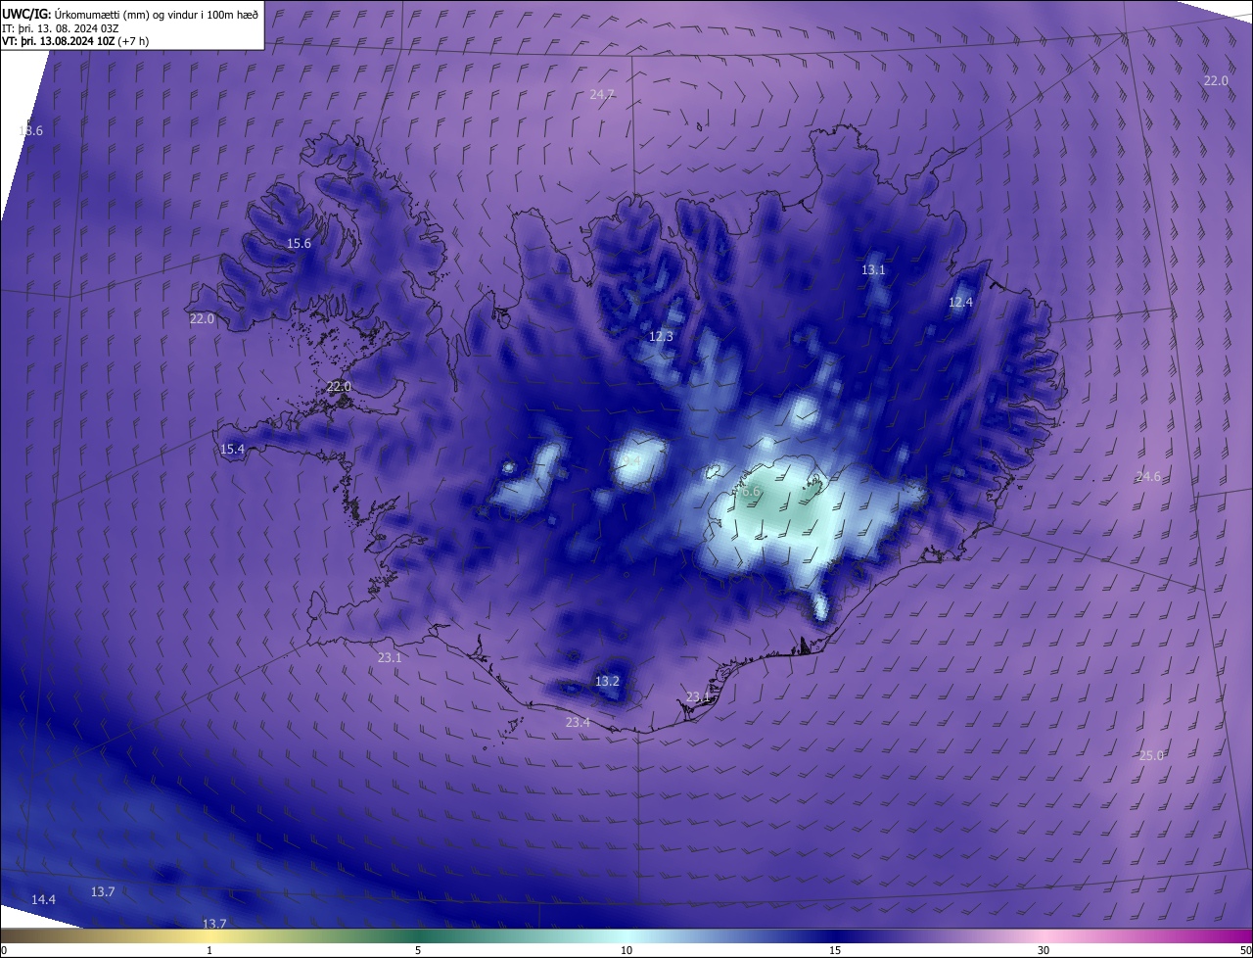Click the 25.0 value label
Image resolution: width=1253 pixels, height=958 pixels.
tap(1151, 755)
